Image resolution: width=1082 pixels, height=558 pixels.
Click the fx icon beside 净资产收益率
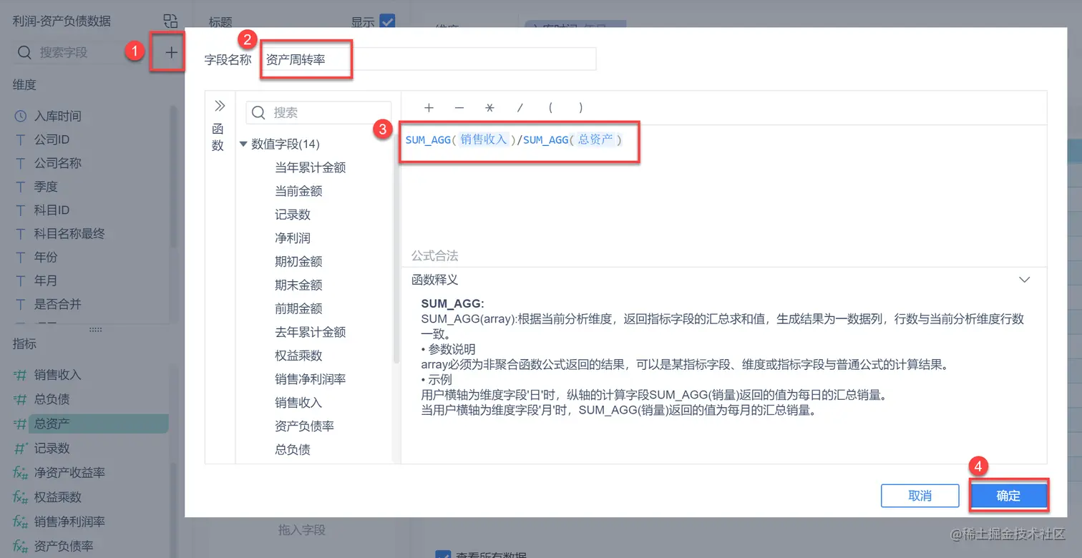pos(21,472)
